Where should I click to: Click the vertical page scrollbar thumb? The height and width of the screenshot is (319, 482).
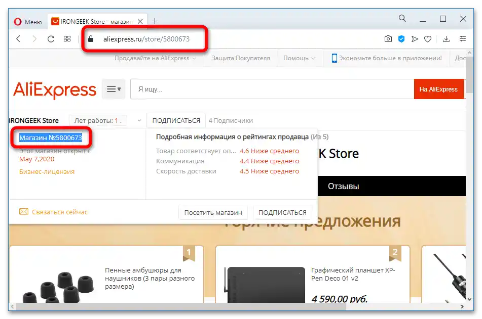tap(469, 74)
